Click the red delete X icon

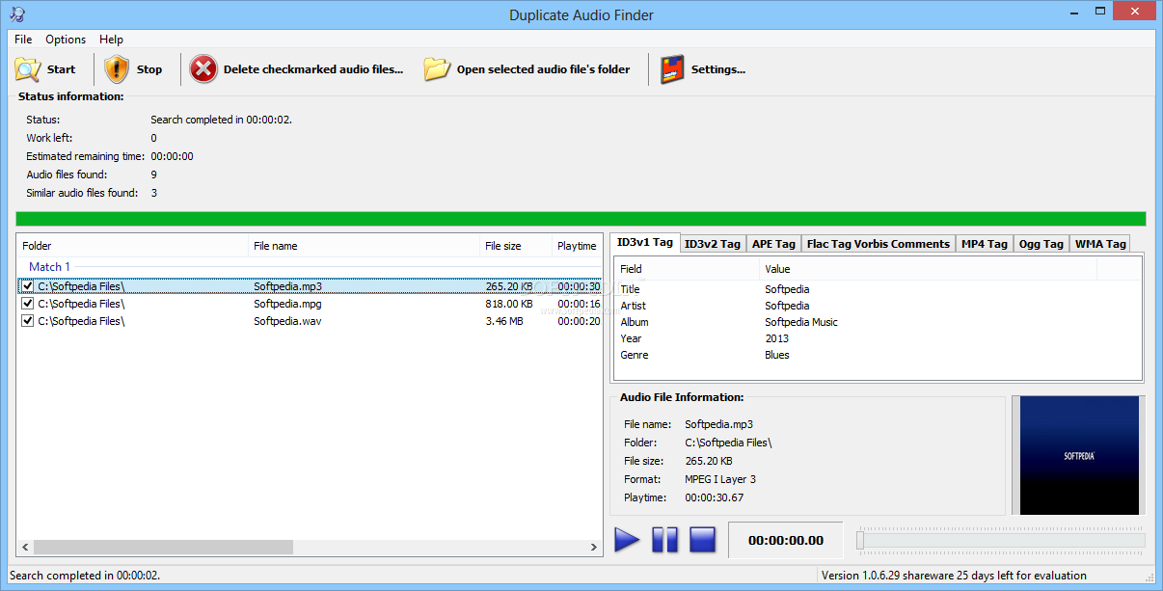coord(203,69)
